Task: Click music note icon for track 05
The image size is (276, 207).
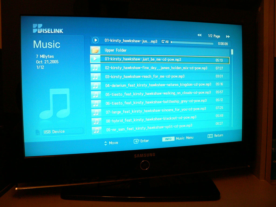Action: click(x=95, y=95)
